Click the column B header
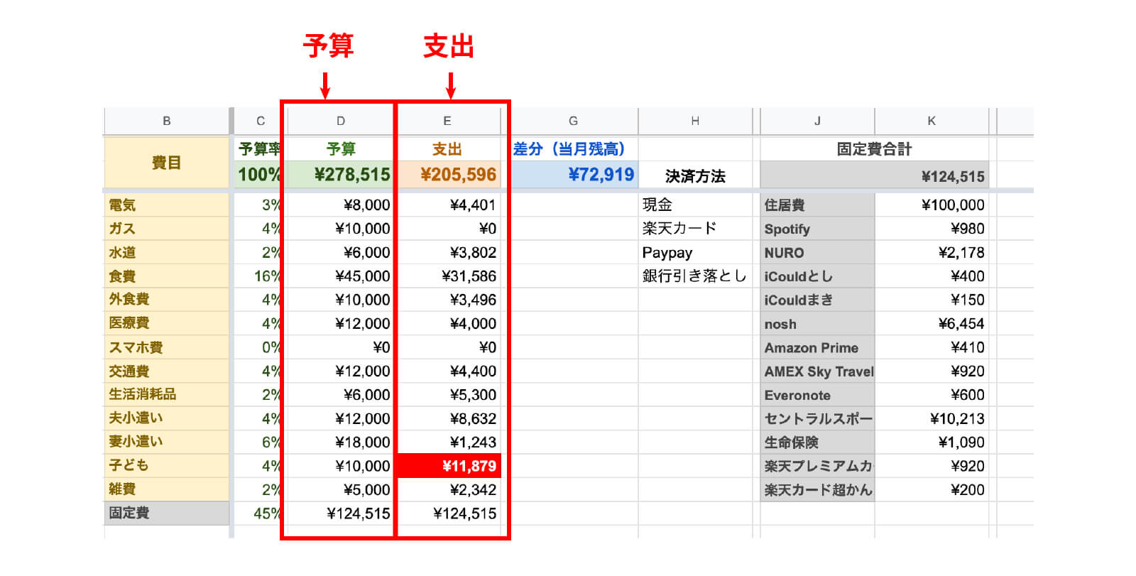This screenshot has width=1136, height=576. click(x=167, y=121)
